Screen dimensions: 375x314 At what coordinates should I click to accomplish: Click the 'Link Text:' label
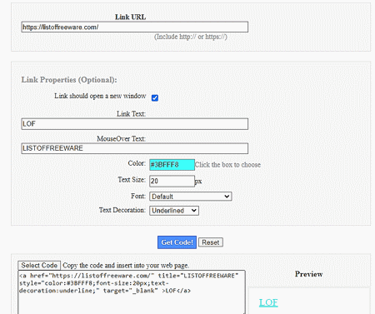point(131,114)
